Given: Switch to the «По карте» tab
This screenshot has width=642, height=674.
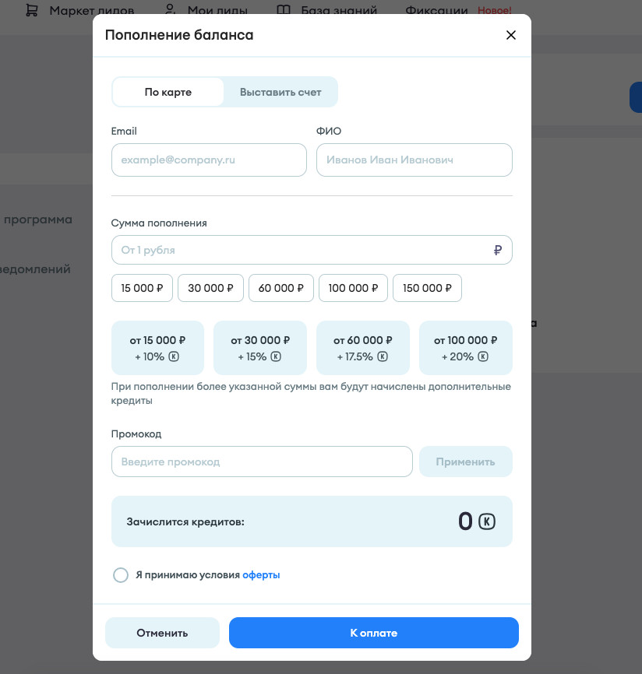Looking at the screenshot, I should coord(168,92).
